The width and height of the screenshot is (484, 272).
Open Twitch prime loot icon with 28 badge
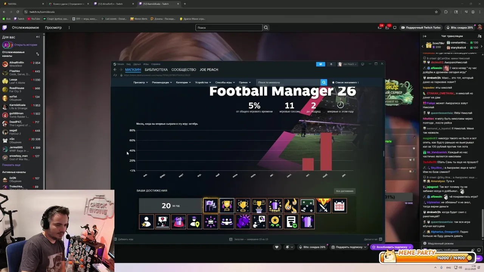click(380, 28)
